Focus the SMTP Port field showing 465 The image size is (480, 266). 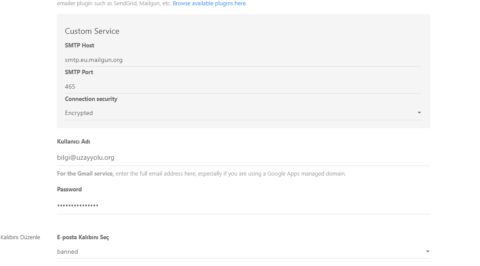(x=243, y=86)
